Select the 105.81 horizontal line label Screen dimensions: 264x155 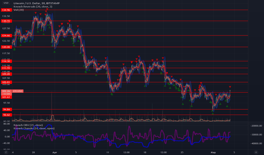click(x=7, y=82)
